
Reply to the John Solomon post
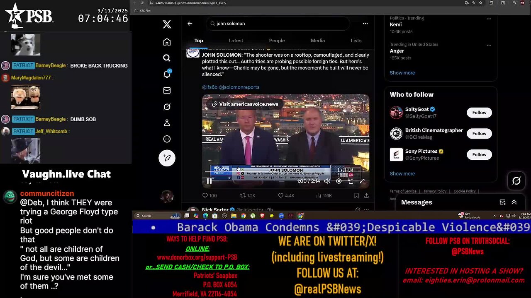click(209, 195)
